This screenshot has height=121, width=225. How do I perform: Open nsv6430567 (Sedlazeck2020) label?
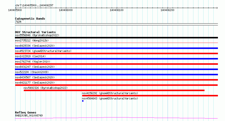(35, 77)
